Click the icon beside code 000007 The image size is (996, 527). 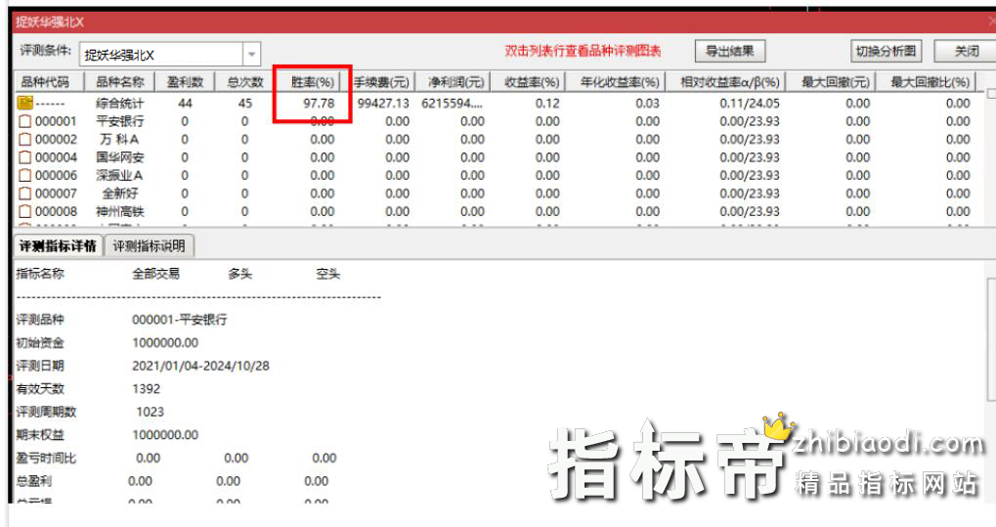point(24,194)
